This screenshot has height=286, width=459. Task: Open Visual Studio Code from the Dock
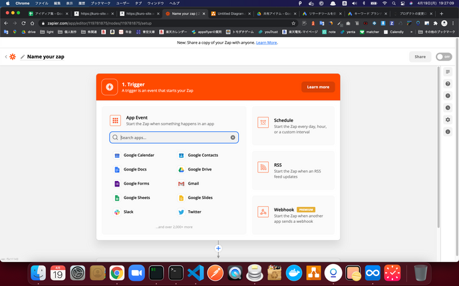pos(196,273)
